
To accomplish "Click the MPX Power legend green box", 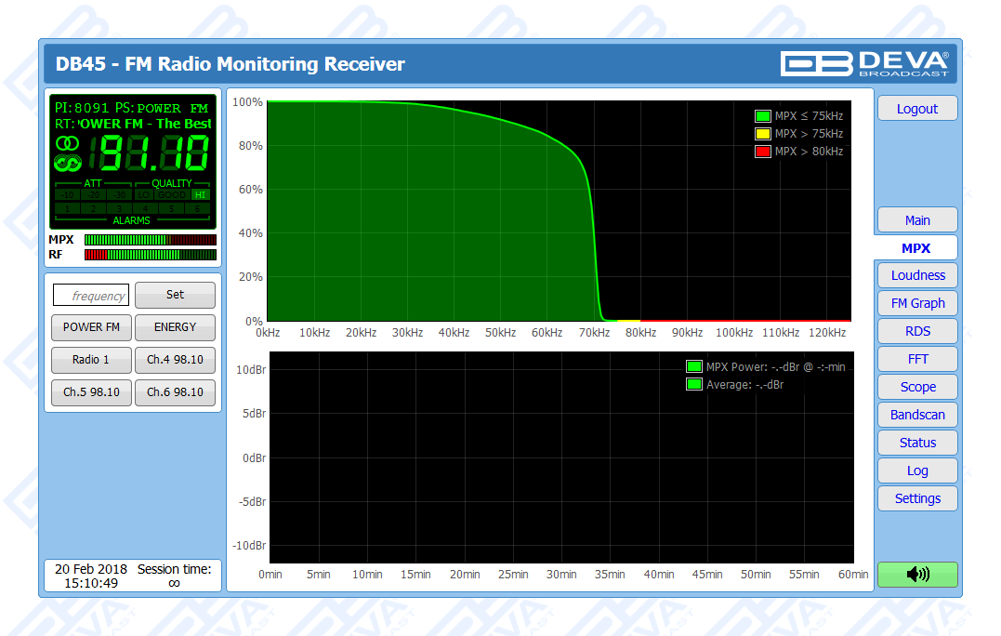I will tap(693, 366).
